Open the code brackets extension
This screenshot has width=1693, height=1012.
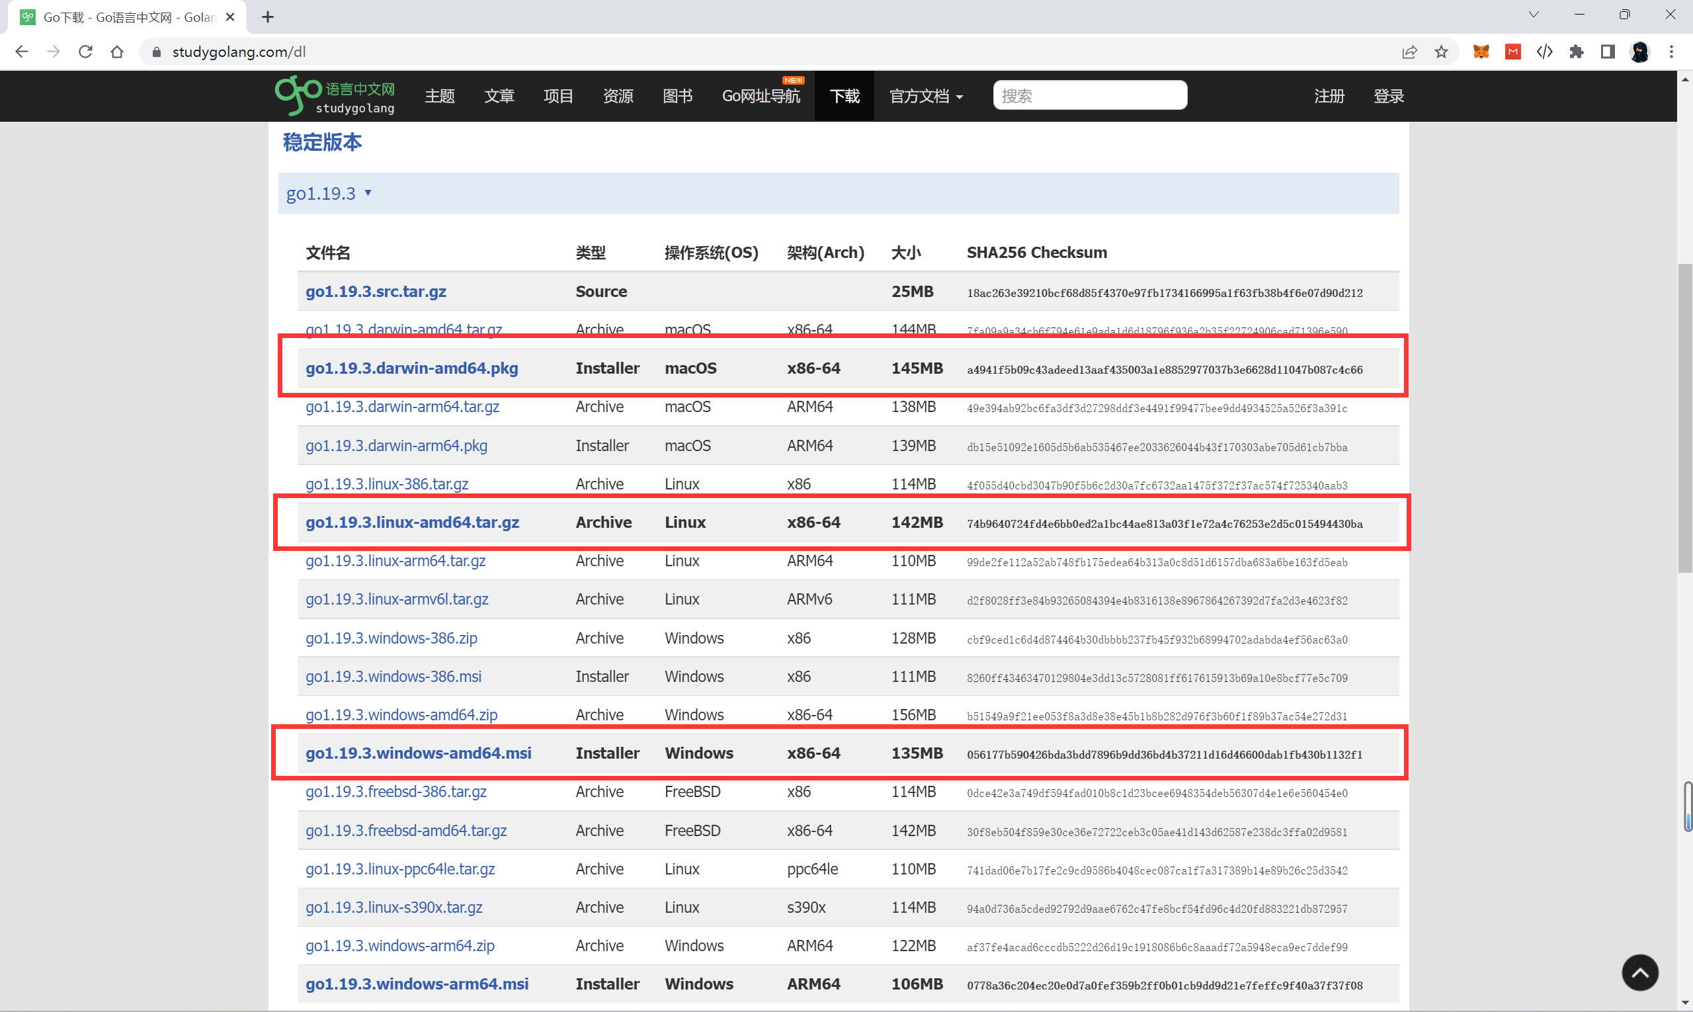(1544, 52)
